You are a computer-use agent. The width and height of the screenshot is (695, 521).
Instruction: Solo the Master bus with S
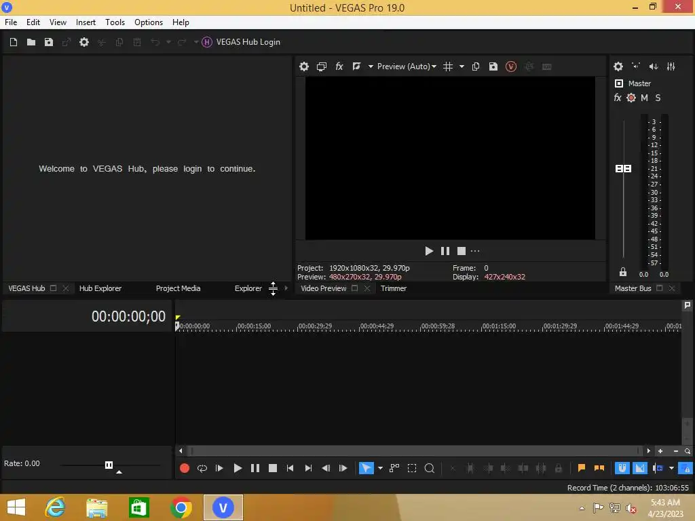coord(658,98)
